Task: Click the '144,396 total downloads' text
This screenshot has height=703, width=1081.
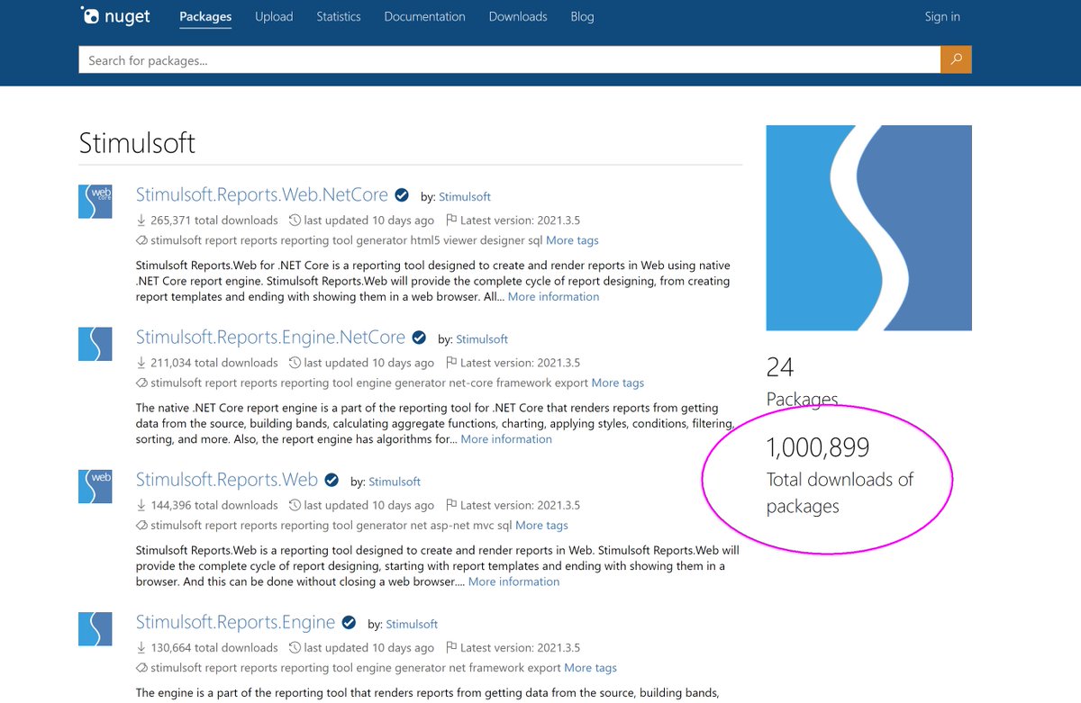Action: [214, 505]
